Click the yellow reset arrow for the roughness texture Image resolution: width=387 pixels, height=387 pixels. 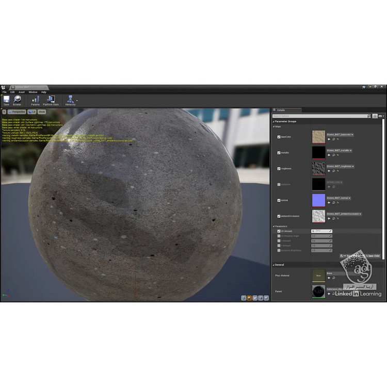click(338, 172)
